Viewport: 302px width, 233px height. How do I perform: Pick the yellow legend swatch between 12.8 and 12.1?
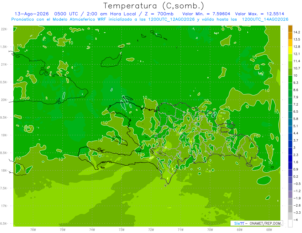(x=290, y=50)
